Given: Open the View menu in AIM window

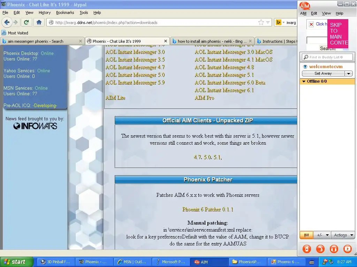Looking at the screenshot, I should point(326,14).
